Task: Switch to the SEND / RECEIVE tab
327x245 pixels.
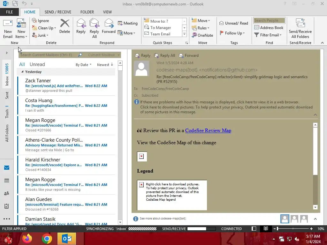Action: 58,12
